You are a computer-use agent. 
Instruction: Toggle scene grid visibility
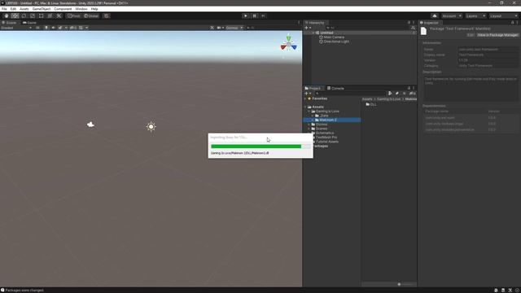point(81,28)
